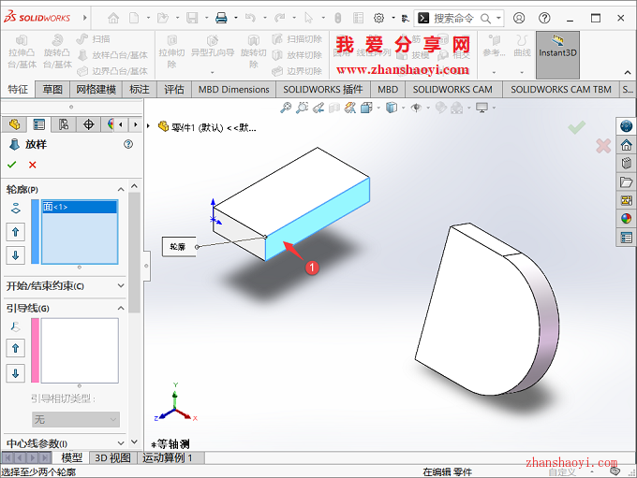Viewport: 637px width, 478px height.
Task: Switch to the 3D 视图 bottom tab
Action: point(112,457)
